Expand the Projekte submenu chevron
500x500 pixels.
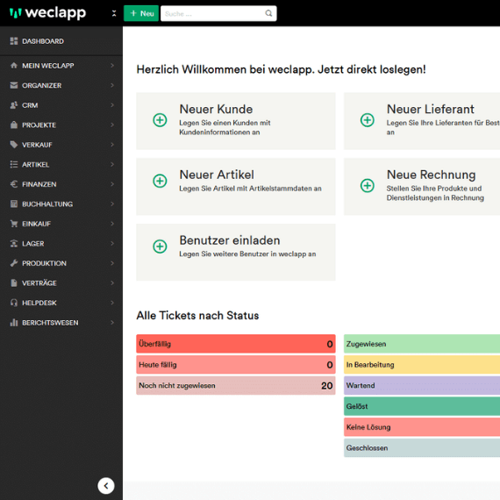point(112,125)
